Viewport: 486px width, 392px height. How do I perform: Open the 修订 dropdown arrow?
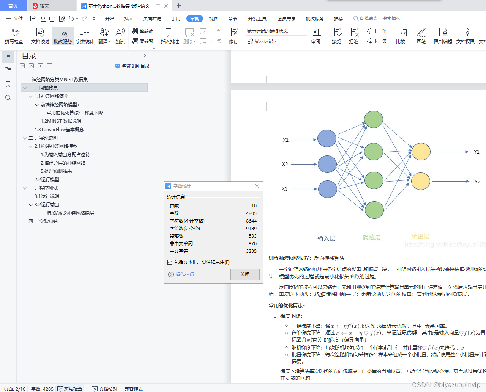[x=240, y=42]
